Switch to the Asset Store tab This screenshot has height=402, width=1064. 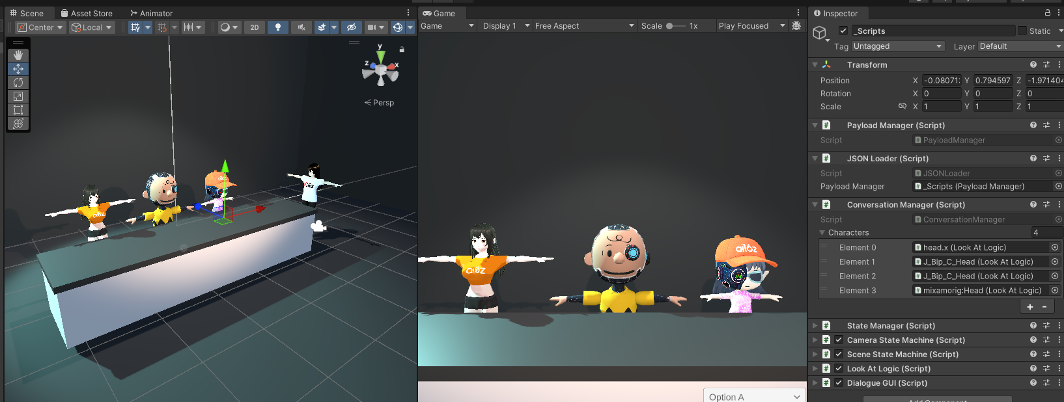(x=87, y=13)
